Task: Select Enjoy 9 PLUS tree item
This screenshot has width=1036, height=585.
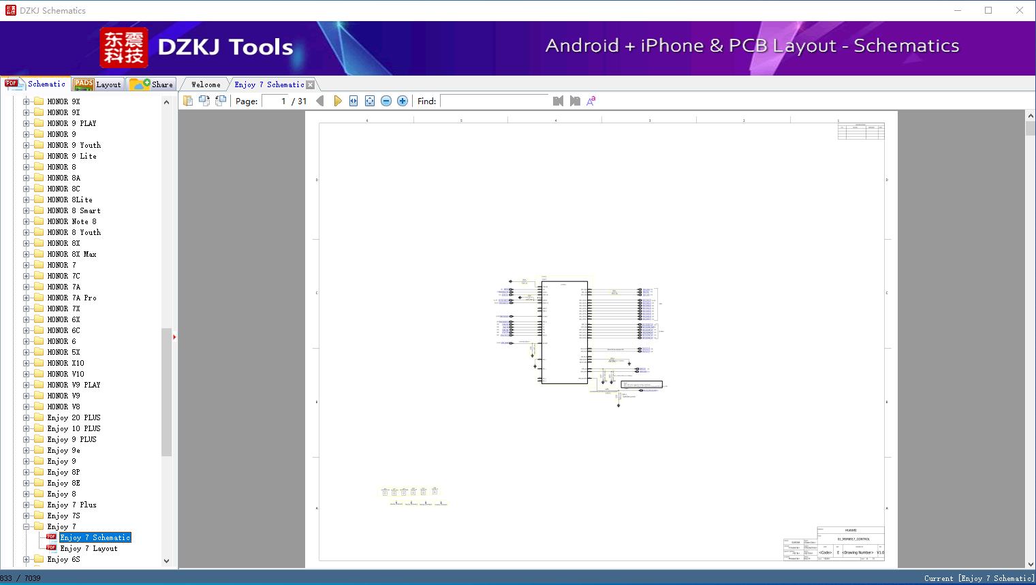Action: (x=72, y=439)
